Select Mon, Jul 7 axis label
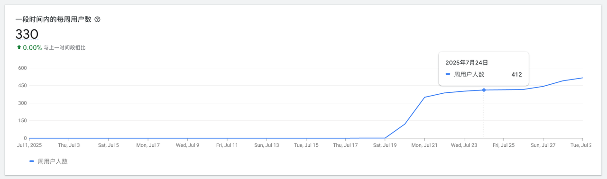The image size is (607, 179). [148, 145]
